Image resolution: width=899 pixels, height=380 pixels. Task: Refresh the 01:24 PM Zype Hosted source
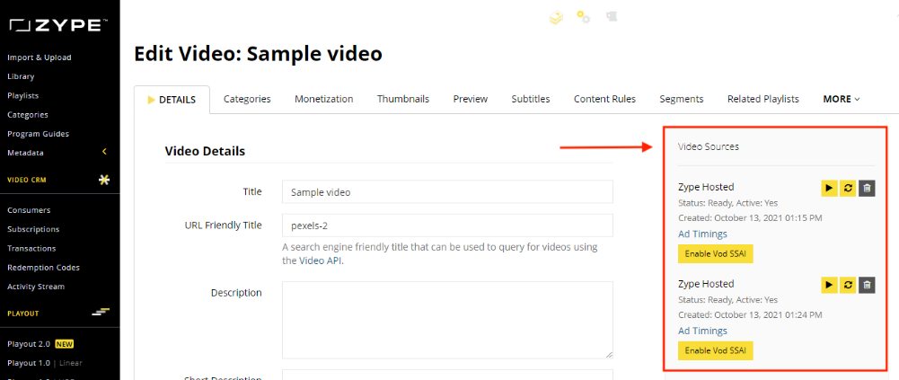(848, 285)
